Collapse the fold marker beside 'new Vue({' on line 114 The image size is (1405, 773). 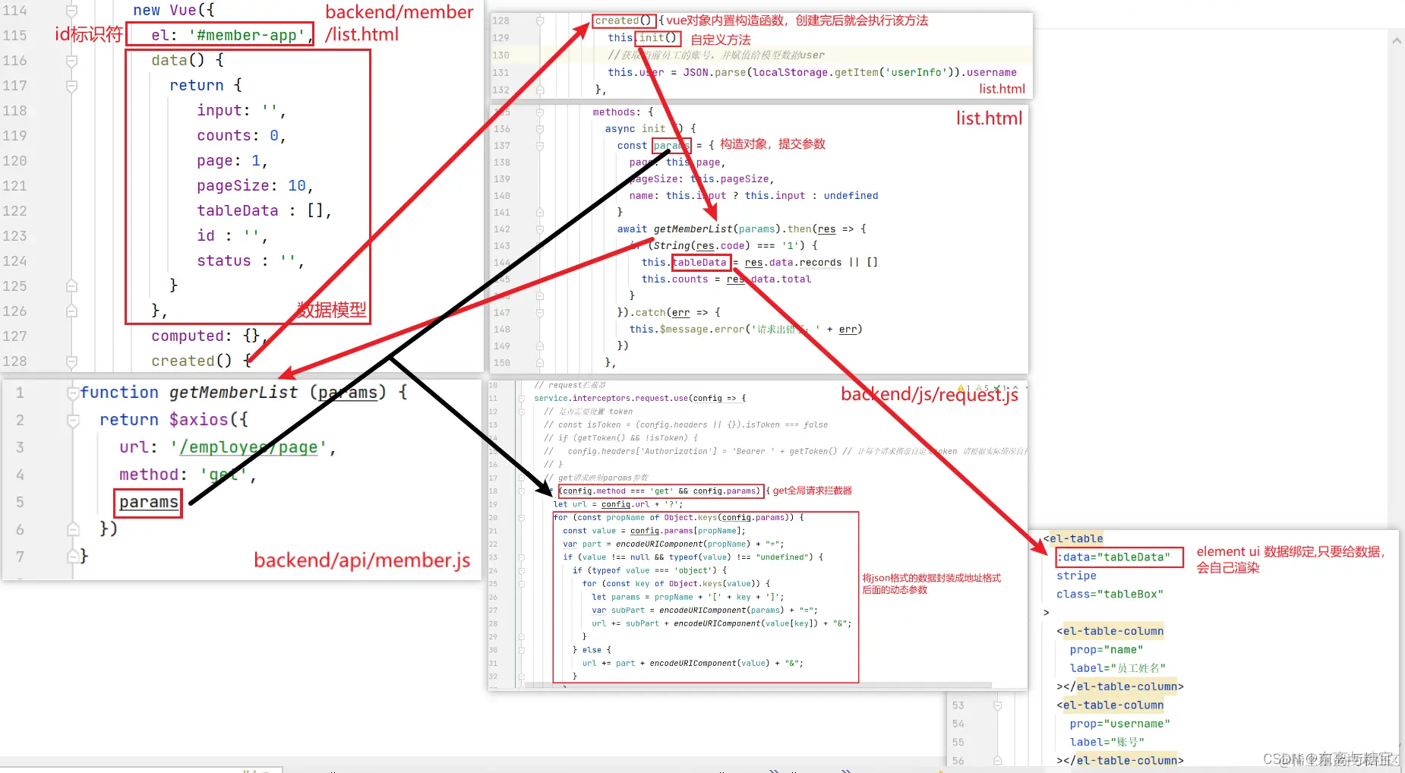[x=71, y=11]
